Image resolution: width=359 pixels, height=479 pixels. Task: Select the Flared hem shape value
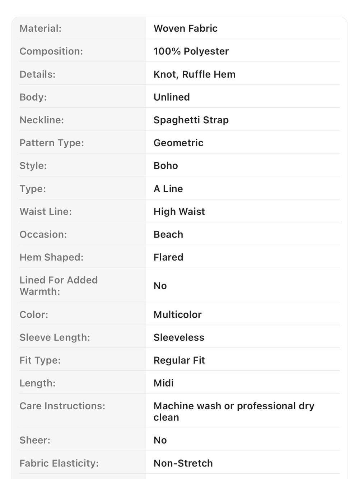coord(168,257)
